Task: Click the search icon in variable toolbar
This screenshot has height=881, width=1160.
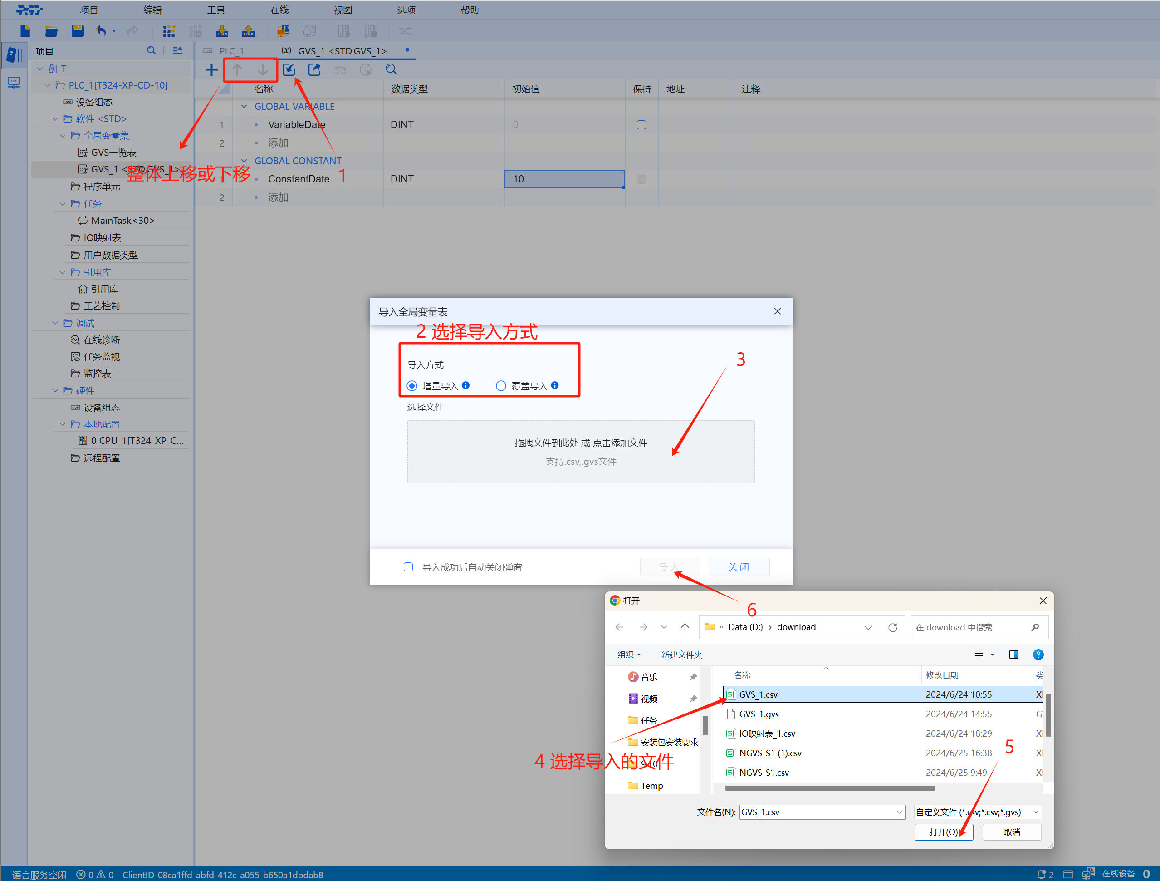Action: [x=391, y=69]
